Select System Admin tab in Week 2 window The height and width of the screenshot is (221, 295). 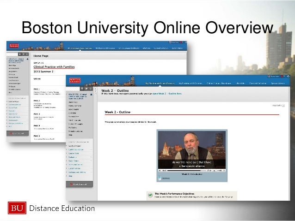278,83
